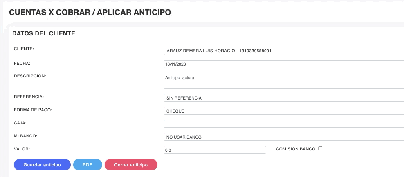The width and height of the screenshot is (404, 177).
Task: Click the COMISION BANCO label text
Action: click(296, 149)
